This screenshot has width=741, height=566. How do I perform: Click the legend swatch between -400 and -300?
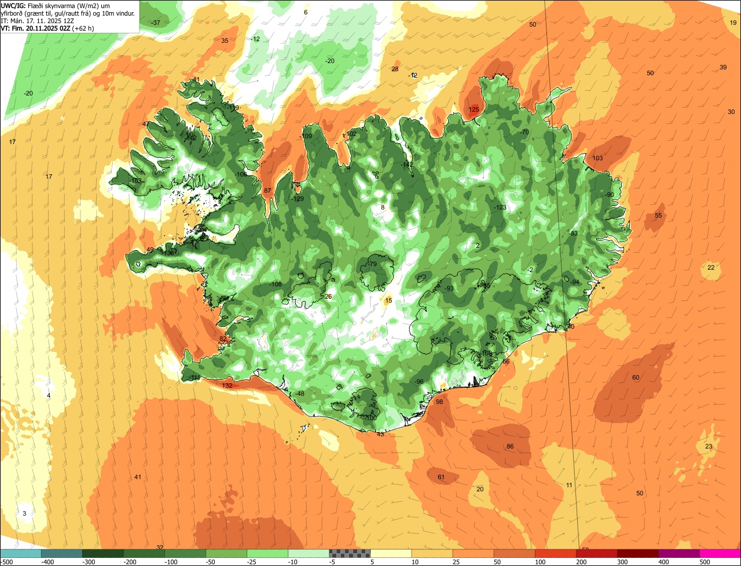[62, 553]
